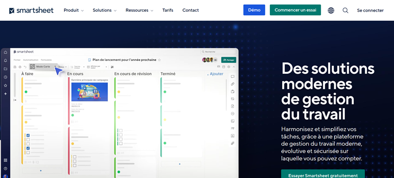
Task: Click the Save icon in the sheet toolbar
Action: click(15, 67)
